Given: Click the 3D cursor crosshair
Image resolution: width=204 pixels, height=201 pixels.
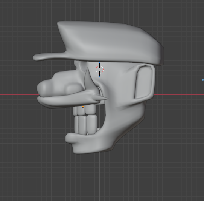Looking at the screenshot, I should pyautogui.click(x=99, y=70).
